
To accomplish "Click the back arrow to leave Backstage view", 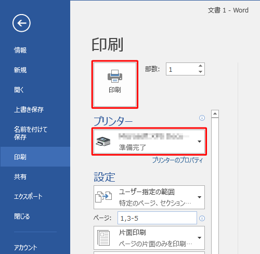I will coord(21,23).
